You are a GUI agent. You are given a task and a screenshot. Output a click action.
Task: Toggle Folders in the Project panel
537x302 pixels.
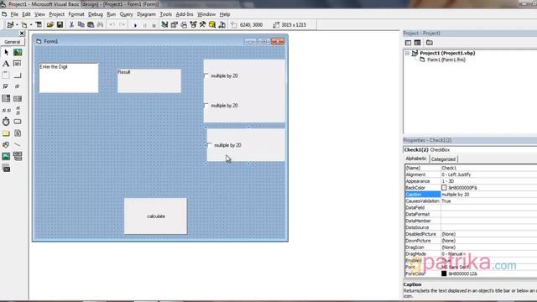(429, 43)
